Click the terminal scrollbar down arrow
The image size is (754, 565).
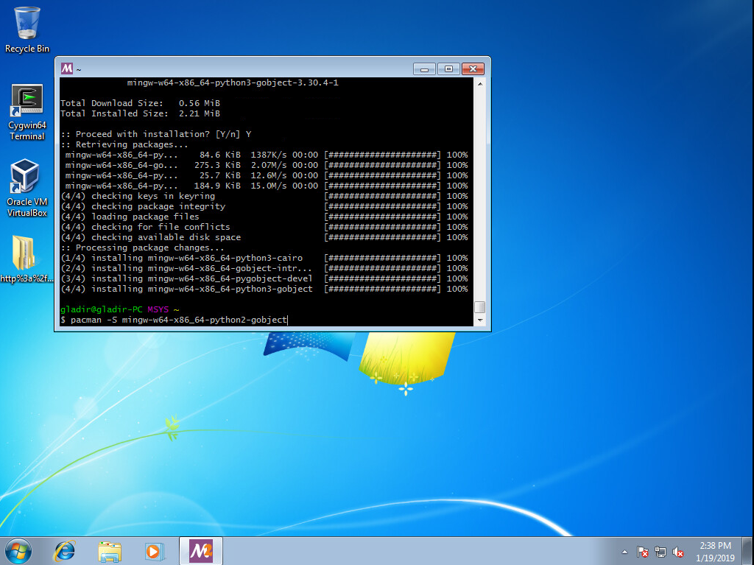(480, 320)
